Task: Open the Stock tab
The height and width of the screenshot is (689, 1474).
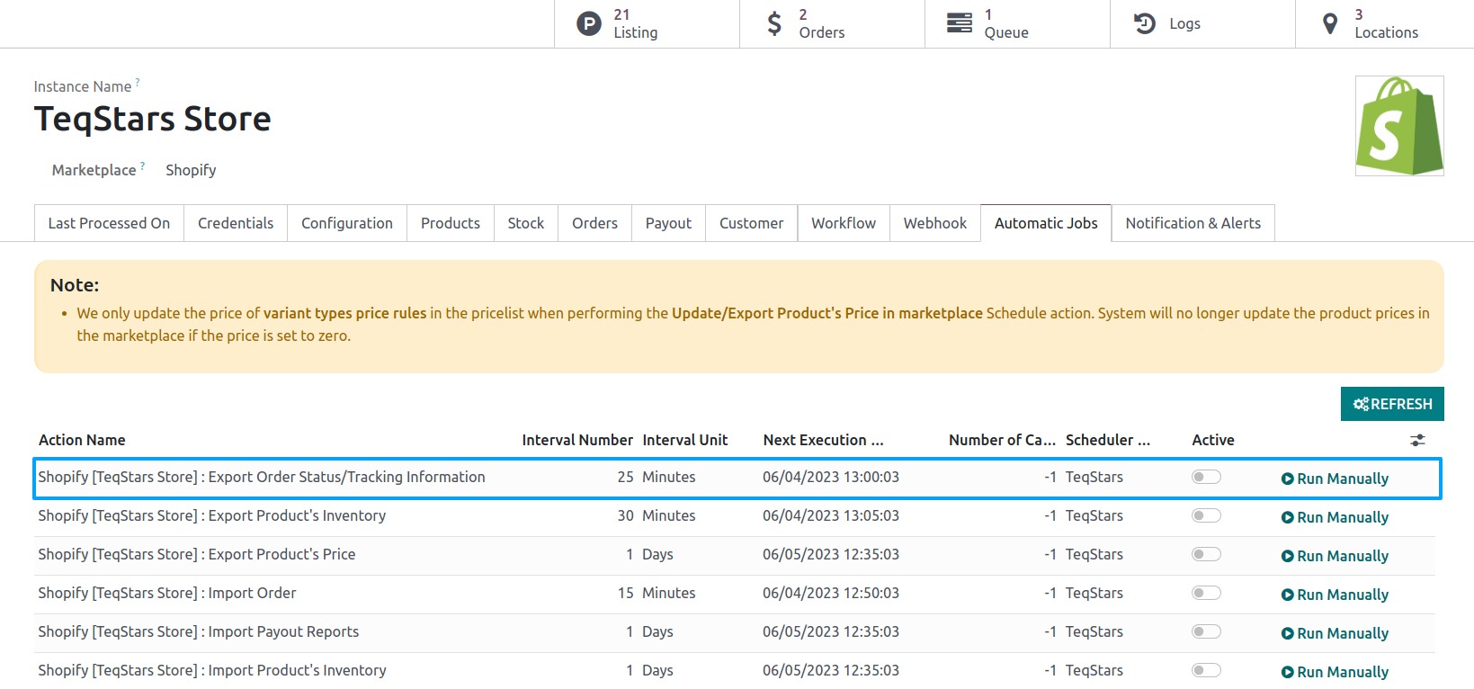Action: (x=526, y=223)
